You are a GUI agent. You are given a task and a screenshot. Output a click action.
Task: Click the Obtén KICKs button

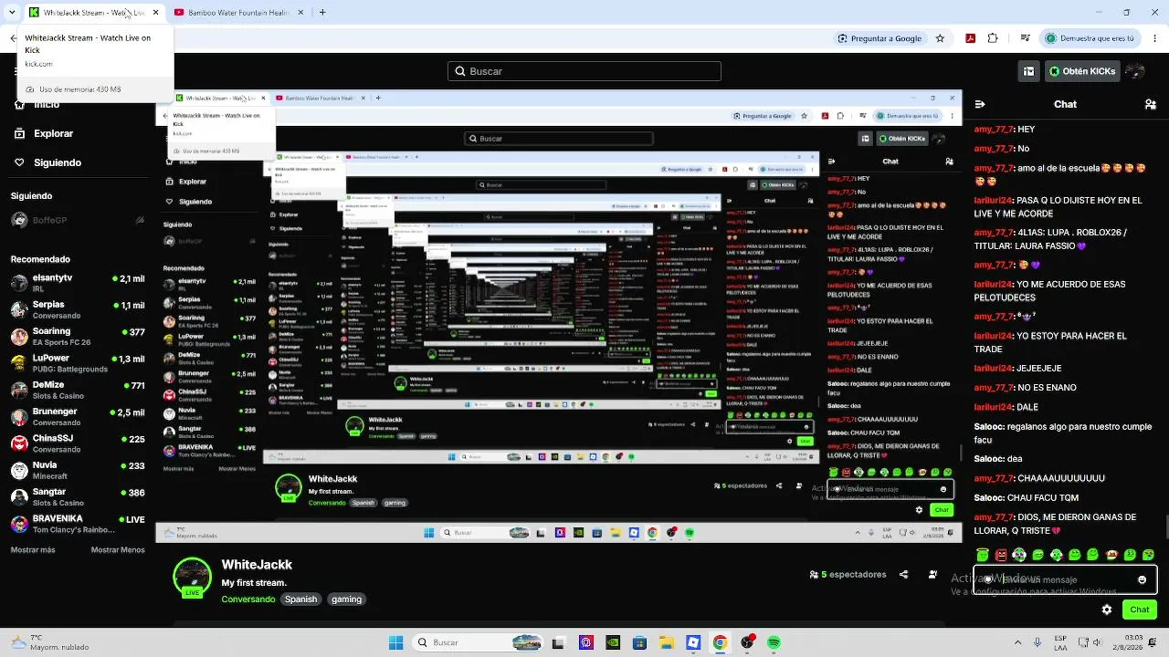1081,71
